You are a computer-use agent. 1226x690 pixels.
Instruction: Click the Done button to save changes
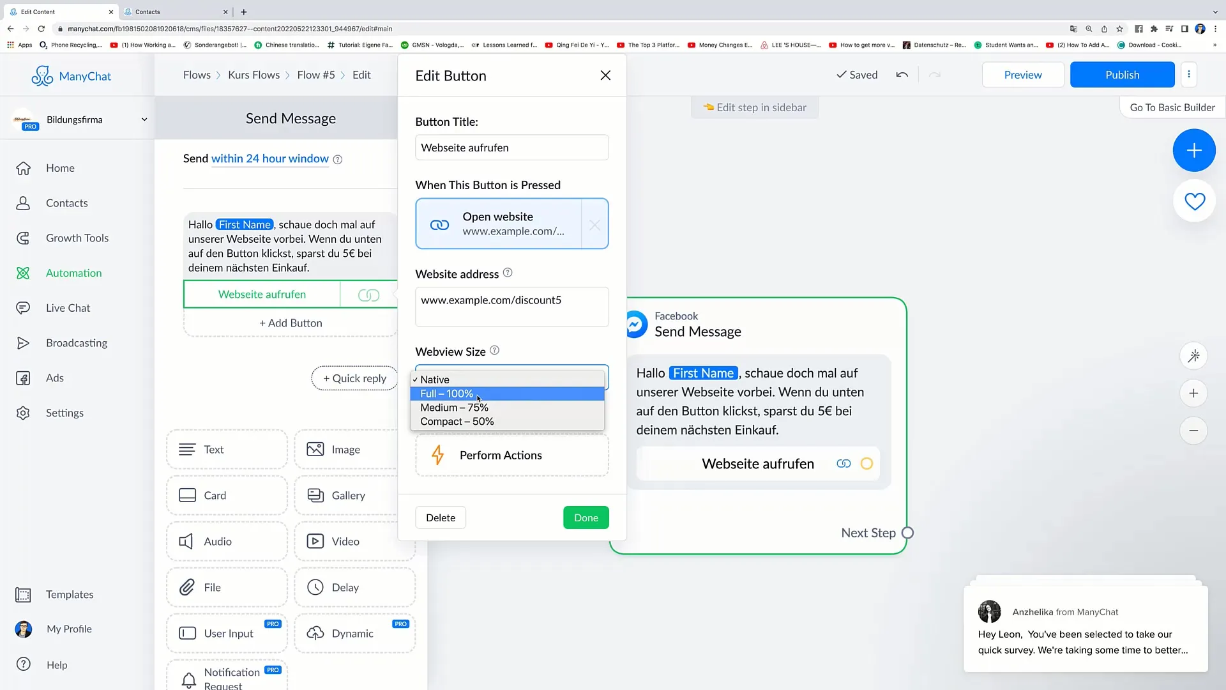pos(587,517)
